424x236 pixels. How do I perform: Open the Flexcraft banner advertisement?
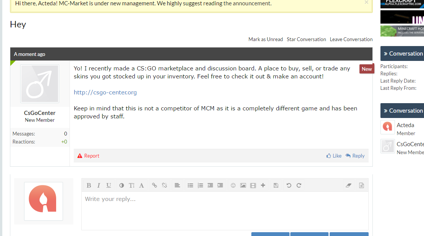point(402,4)
